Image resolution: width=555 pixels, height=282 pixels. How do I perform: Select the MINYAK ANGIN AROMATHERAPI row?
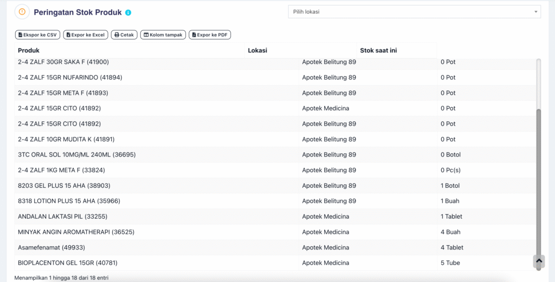point(76,232)
